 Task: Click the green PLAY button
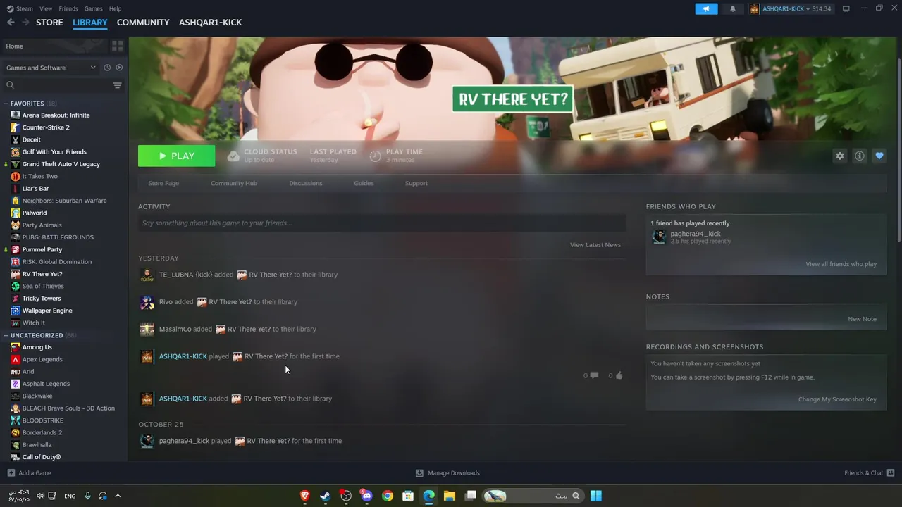[x=177, y=156]
